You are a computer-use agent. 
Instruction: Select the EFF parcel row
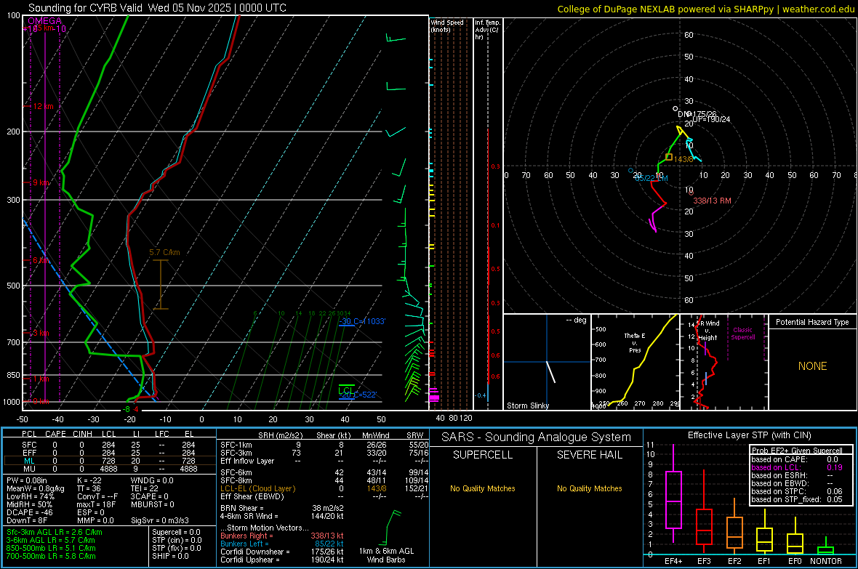(109, 453)
